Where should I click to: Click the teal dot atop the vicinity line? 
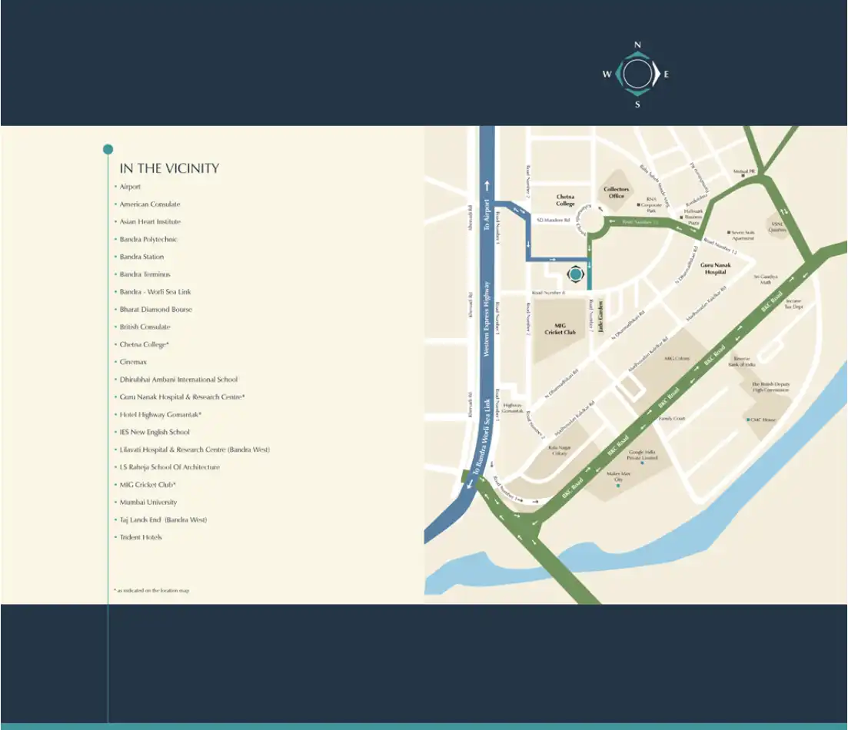pos(108,149)
